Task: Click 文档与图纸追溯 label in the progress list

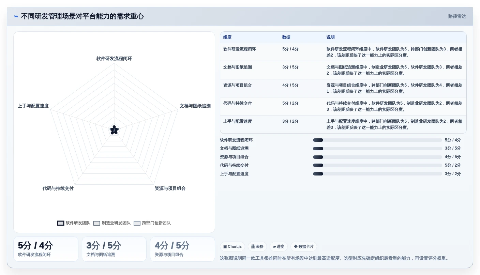Action: 234,148
